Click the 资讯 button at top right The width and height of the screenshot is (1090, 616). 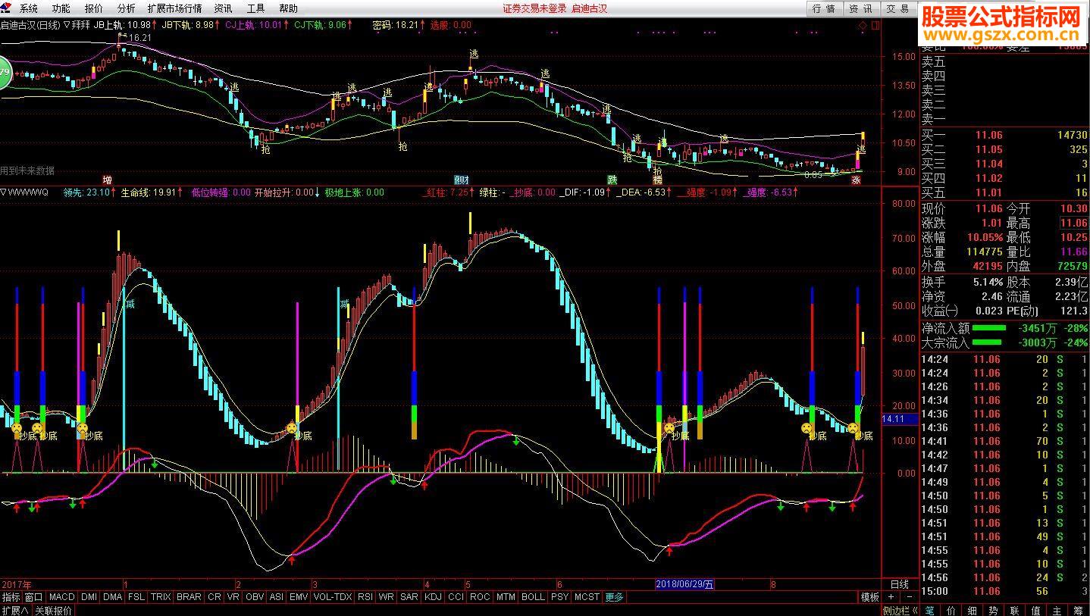tap(860, 8)
